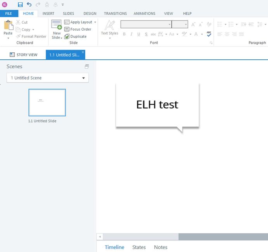Screen dimensions: 268x252
Task: Open Text Styles gallery
Action: click(109, 28)
